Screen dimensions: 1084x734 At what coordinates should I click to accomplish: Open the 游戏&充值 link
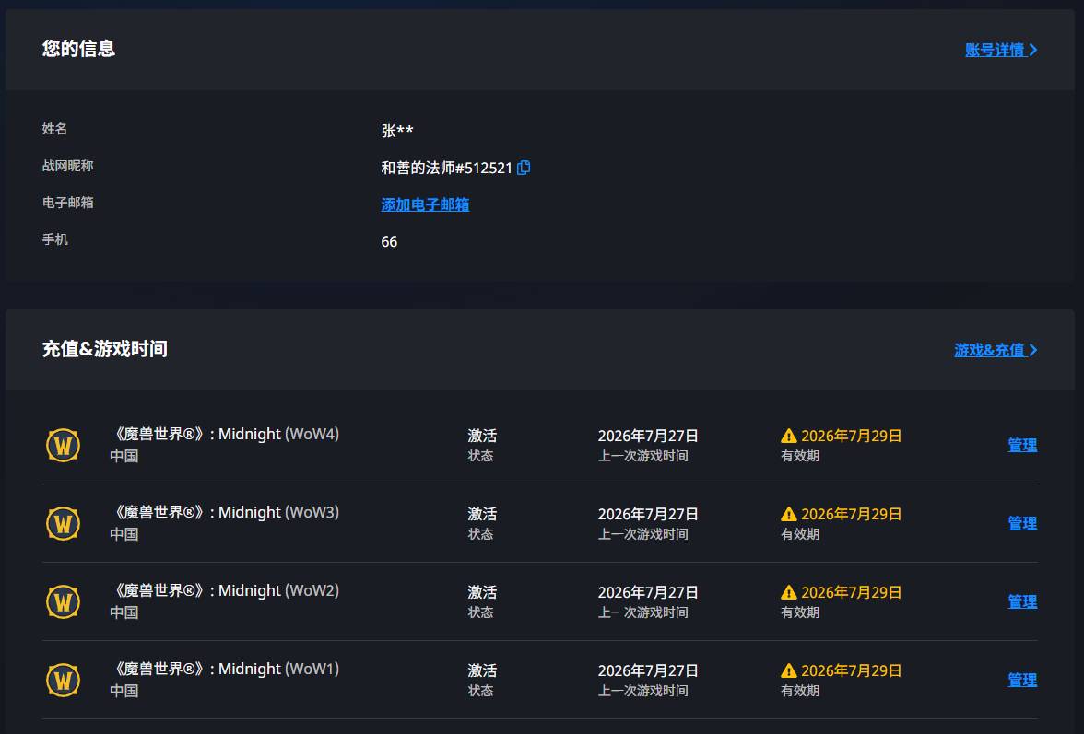(996, 350)
